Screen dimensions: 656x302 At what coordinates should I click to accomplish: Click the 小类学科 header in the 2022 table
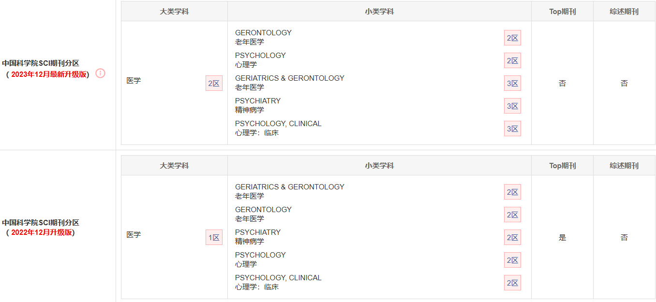(379, 166)
